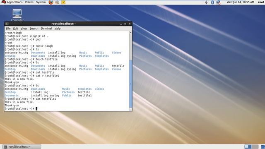The height and width of the screenshot is (149, 265).
Task: Click 'testfile1' in last ls output
Action: (84, 96)
